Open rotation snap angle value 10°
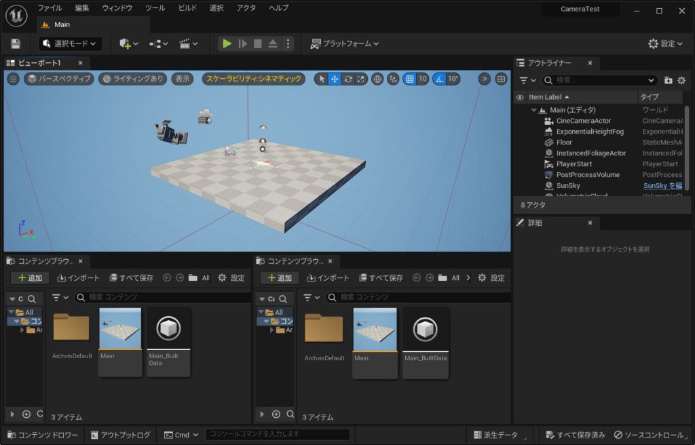This screenshot has width=695, height=445. [x=453, y=79]
